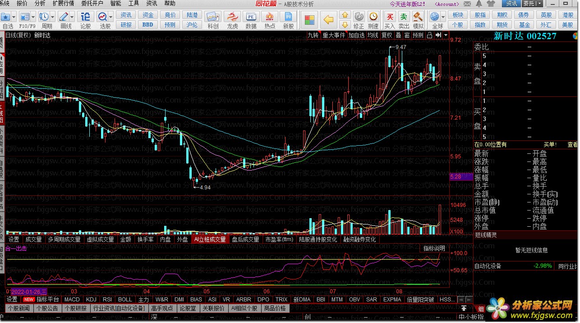Click the 全球 globe icon
Viewport: 580px width, 323px height.
pyautogui.click(x=435, y=17)
